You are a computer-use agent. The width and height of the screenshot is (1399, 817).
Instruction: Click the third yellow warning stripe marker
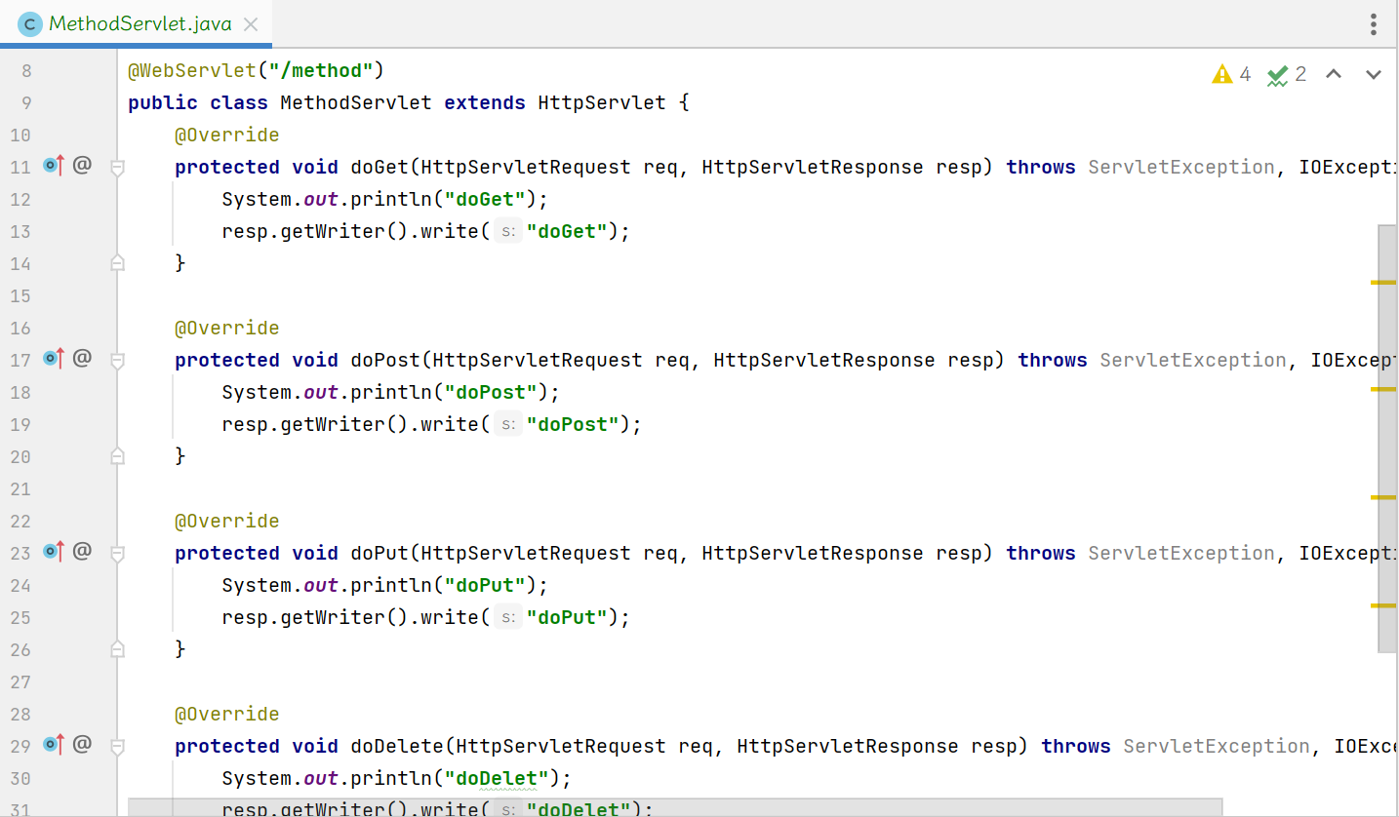tap(1383, 497)
